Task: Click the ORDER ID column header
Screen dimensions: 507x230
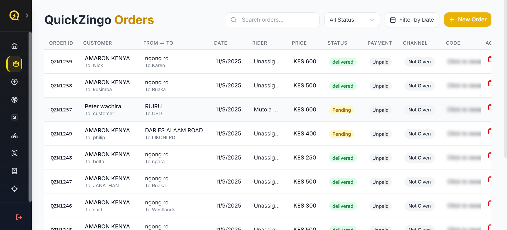Action: (x=61, y=43)
